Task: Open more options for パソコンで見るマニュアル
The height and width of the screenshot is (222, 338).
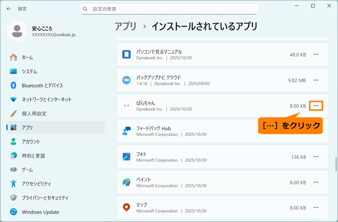Action: (316, 54)
